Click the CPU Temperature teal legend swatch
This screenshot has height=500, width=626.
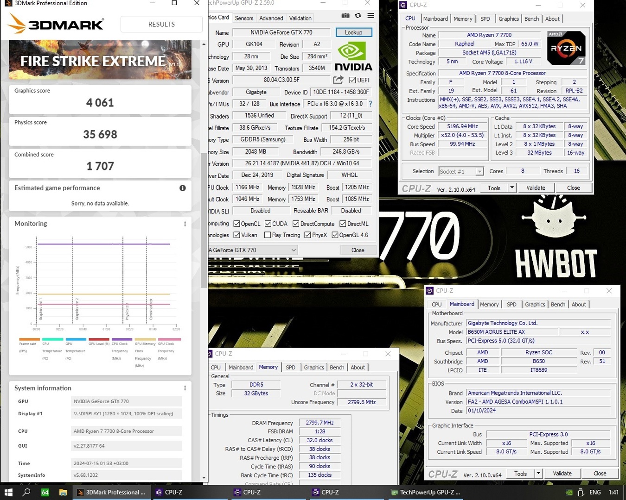(x=52, y=339)
